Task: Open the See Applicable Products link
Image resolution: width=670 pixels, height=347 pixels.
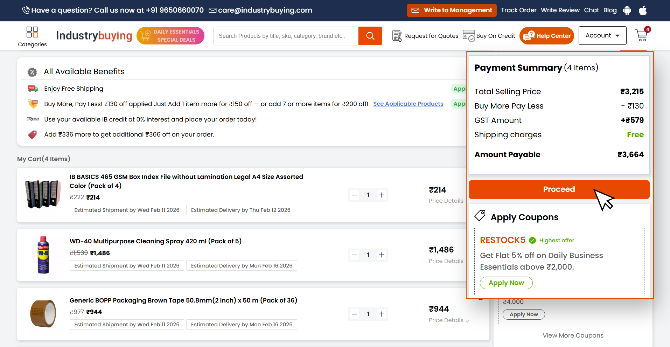Action: 408,104
